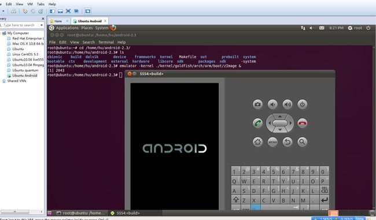Click the emulator Home button
The image size is (376, 220).
click(x=257, y=142)
